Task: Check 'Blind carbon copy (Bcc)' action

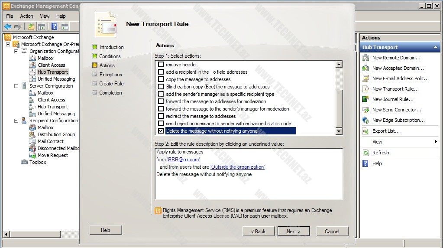Action: (161, 87)
